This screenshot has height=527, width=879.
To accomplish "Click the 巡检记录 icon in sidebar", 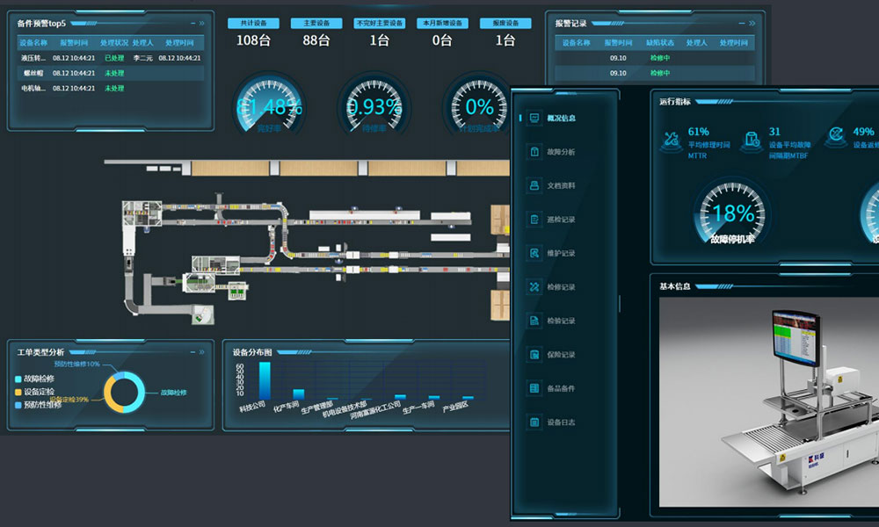I will tap(534, 220).
